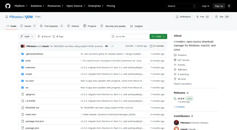View the 12 forks link in About

(x=180, y=79)
